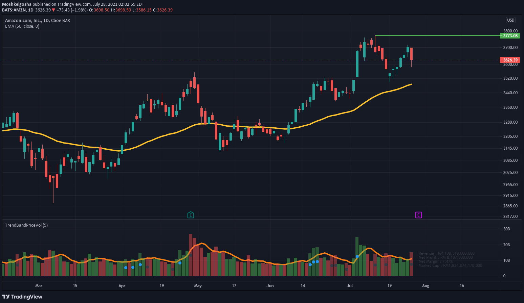Click the 2965.00 price axis label
The width and height of the screenshot is (524, 303).
(x=510, y=185)
